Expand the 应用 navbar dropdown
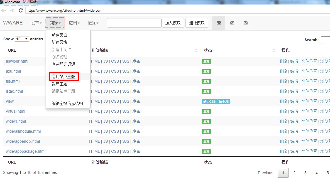The height and width of the screenshot is (190, 330). pos(74,23)
